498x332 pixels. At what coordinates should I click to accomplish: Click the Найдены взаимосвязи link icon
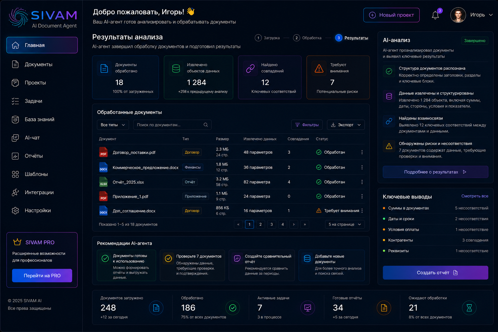389,121
